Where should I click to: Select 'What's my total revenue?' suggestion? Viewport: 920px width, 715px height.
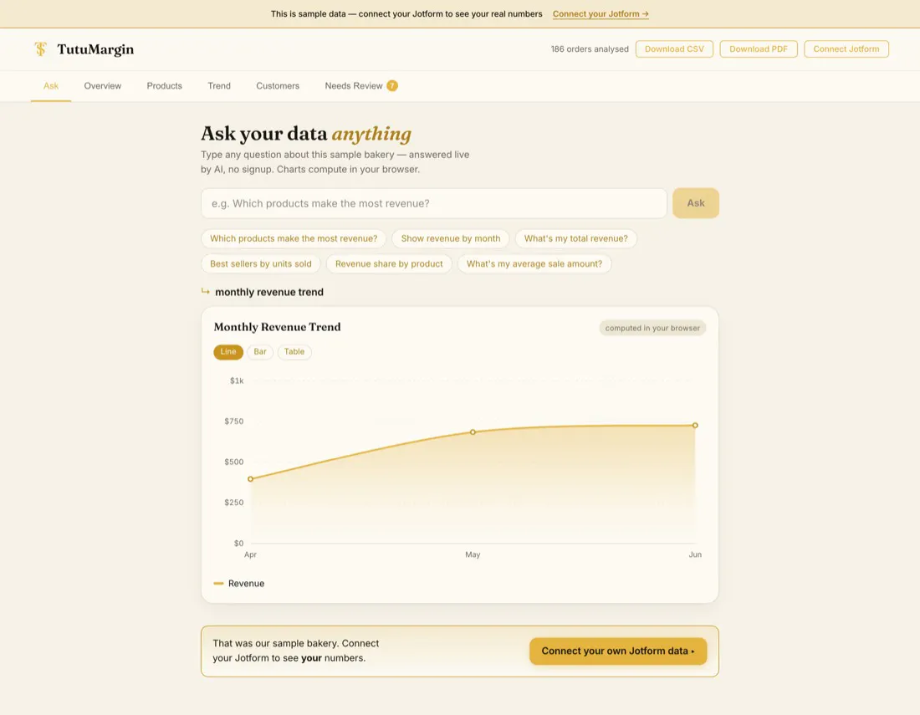(x=575, y=238)
